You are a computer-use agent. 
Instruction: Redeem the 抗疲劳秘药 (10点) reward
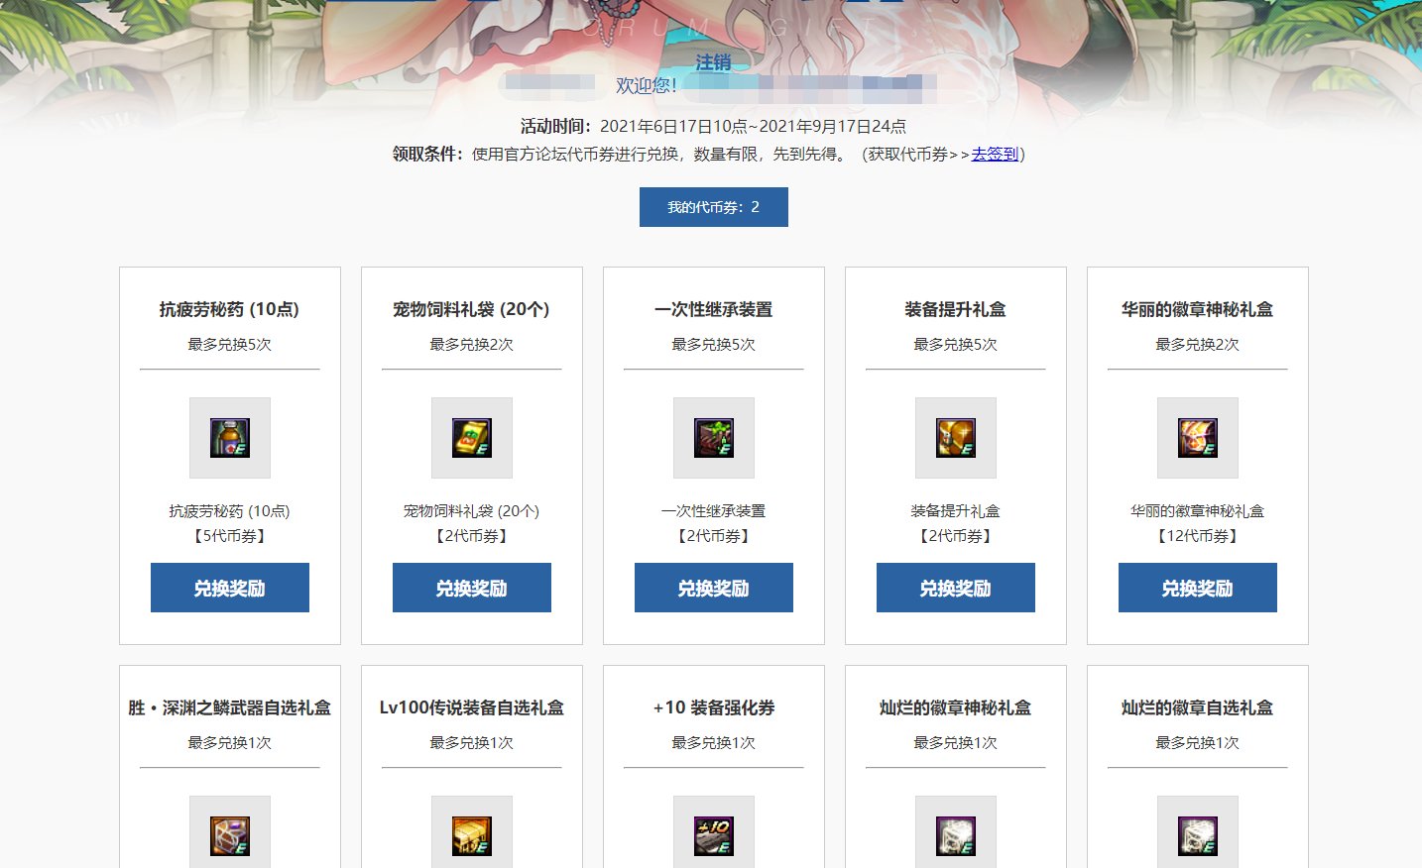(x=230, y=588)
